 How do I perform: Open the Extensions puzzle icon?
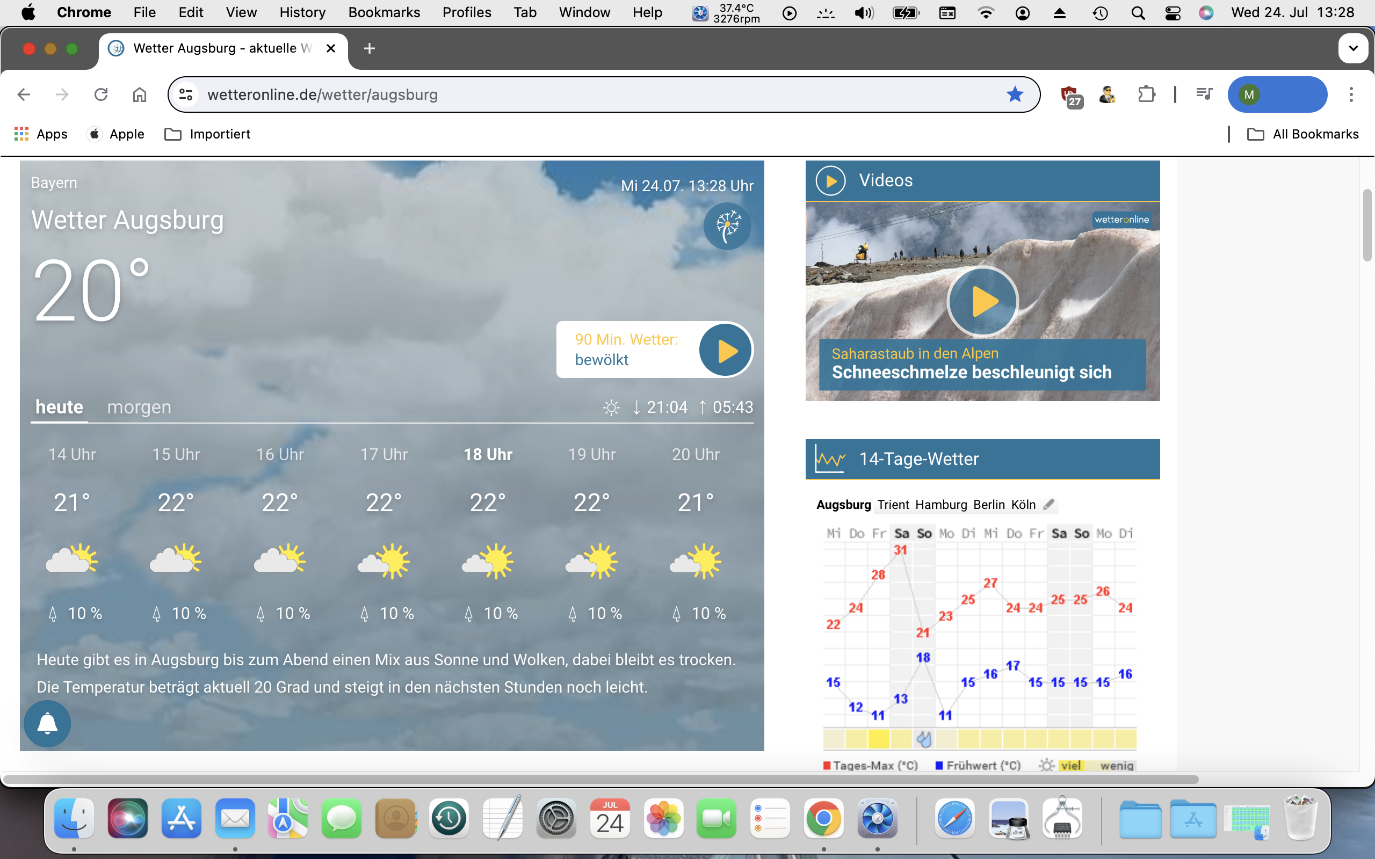[1147, 94]
